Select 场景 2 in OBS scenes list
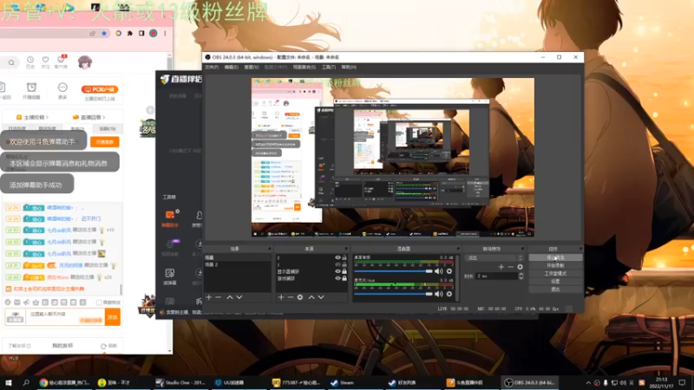Screen dimensions: 694x390 coord(237,264)
